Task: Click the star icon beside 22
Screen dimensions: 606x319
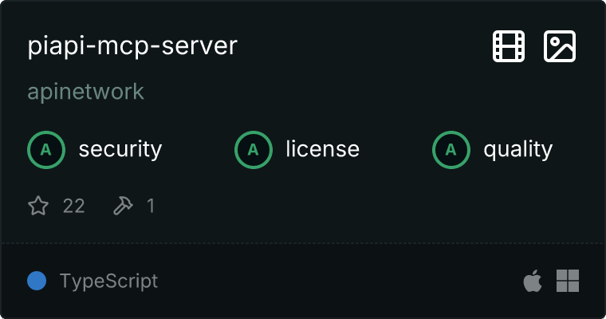Action: click(38, 207)
